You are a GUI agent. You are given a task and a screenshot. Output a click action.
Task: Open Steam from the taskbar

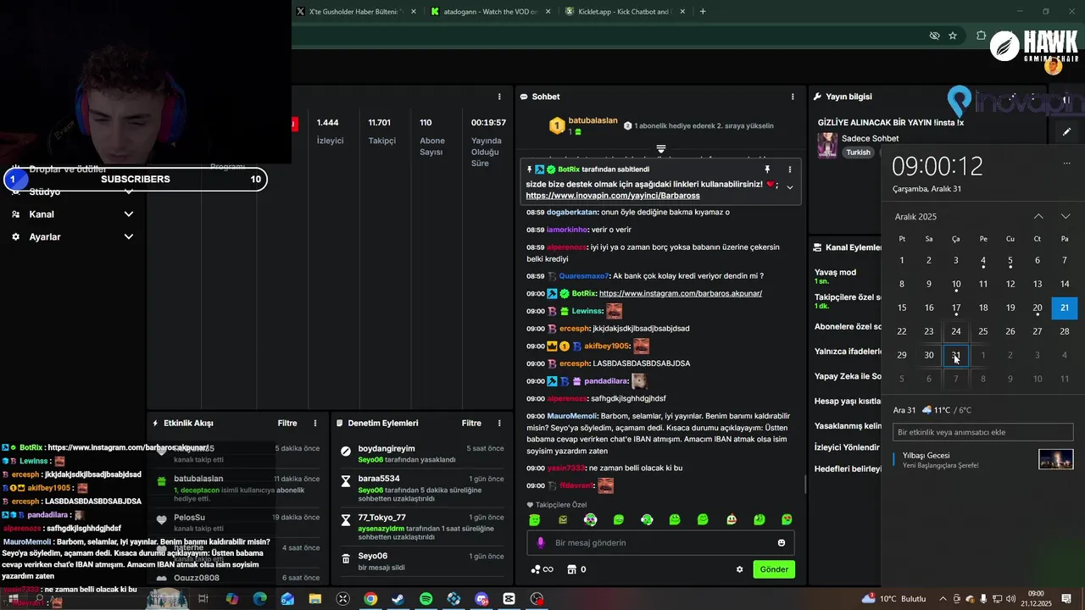(x=398, y=599)
